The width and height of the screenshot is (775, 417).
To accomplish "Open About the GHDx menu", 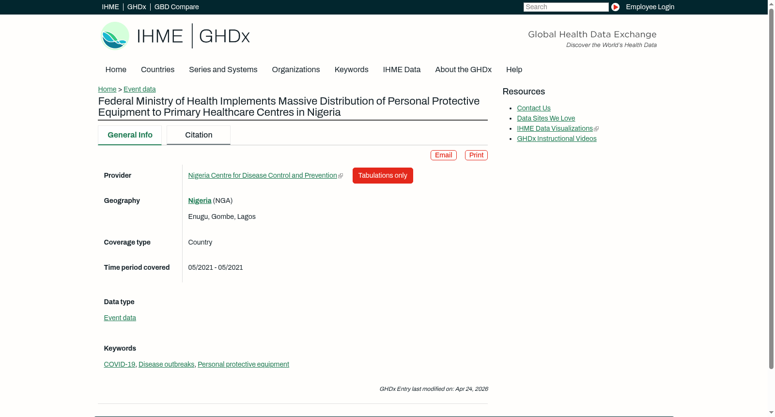I will coord(463,70).
